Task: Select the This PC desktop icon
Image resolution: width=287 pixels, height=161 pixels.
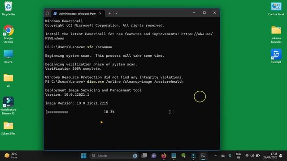Action: point(8,56)
